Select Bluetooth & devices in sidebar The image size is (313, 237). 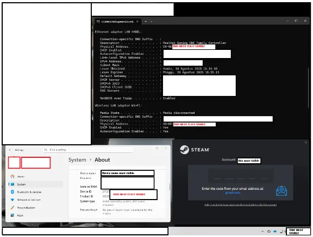(26, 192)
